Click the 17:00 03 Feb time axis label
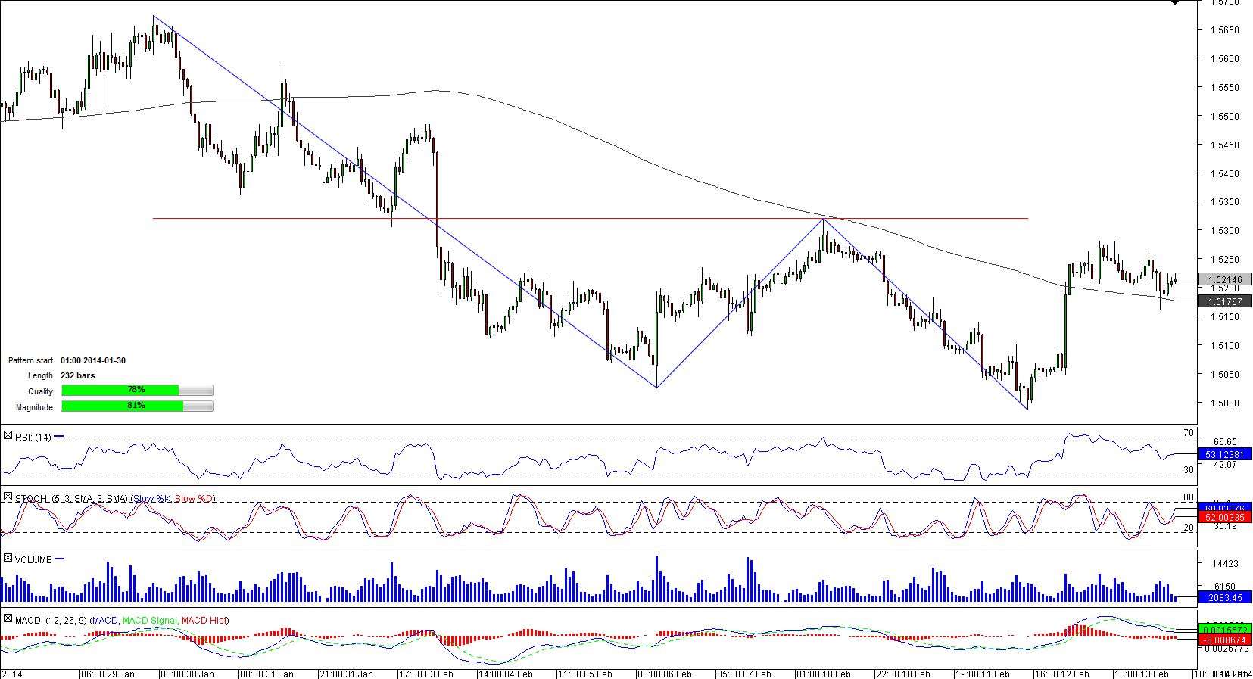Image resolution: width=1253 pixels, height=679 pixels. [x=426, y=674]
